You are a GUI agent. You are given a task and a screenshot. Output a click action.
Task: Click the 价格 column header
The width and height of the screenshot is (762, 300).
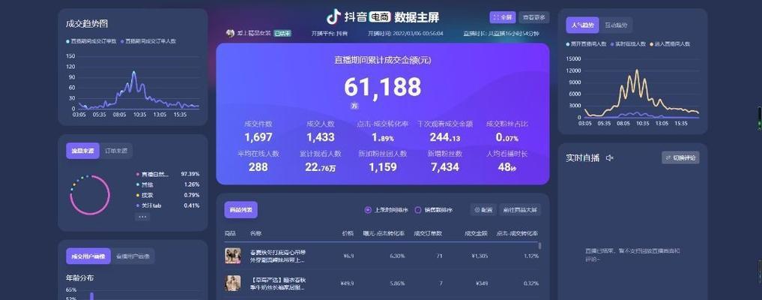348,233
